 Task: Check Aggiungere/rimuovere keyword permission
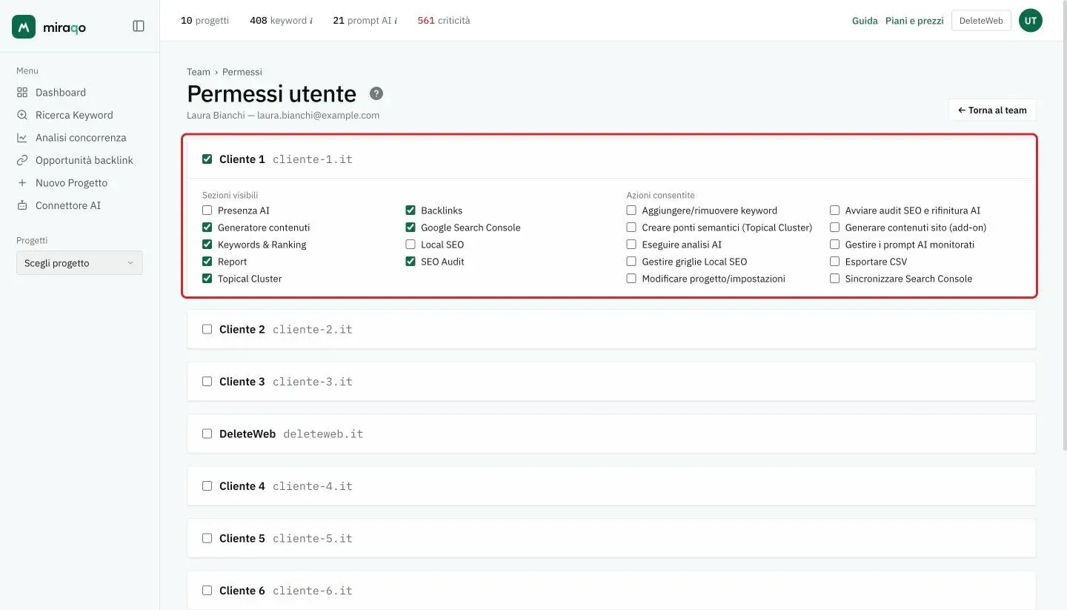[631, 210]
